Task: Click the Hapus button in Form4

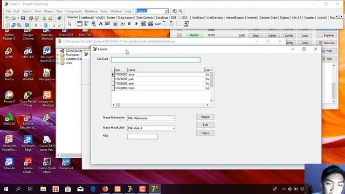Action: [x=205, y=133]
